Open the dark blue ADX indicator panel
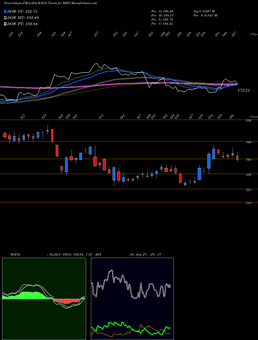 tap(132, 299)
